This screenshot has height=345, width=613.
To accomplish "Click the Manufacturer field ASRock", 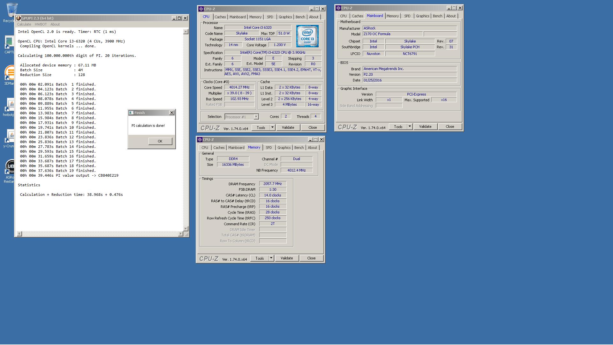I will pyautogui.click(x=410, y=28).
